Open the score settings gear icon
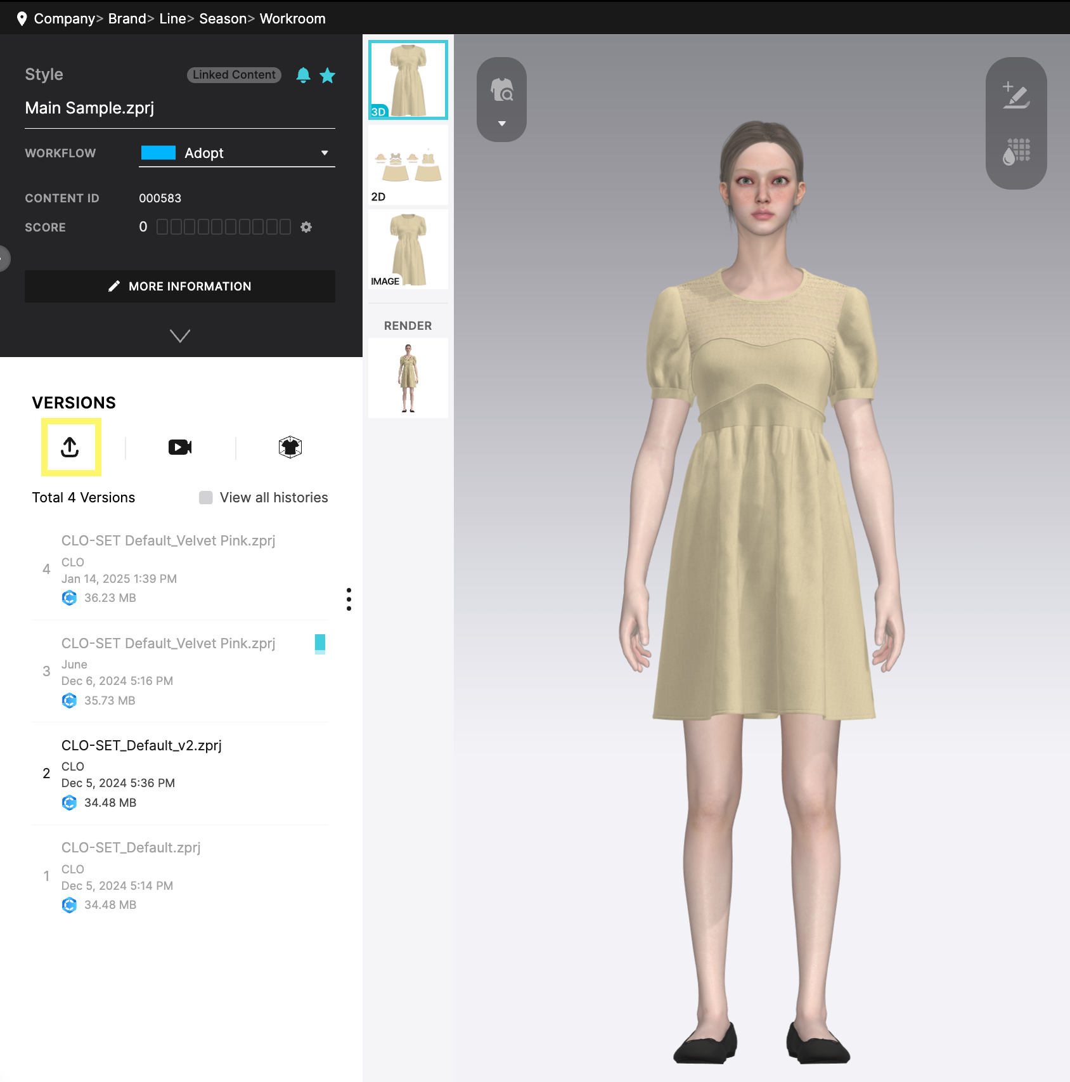Viewport: 1070px width, 1082px height. point(306,226)
